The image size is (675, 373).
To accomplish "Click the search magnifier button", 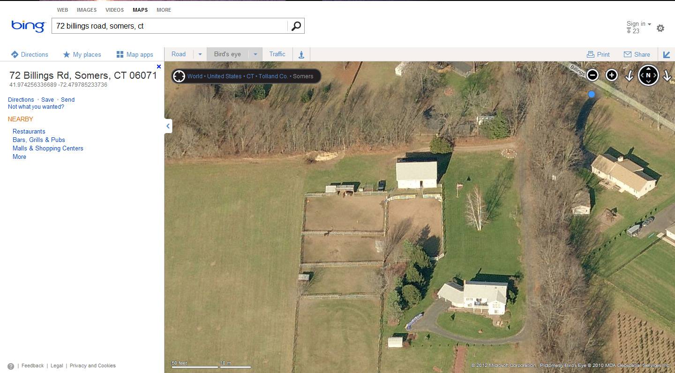I will [296, 26].
